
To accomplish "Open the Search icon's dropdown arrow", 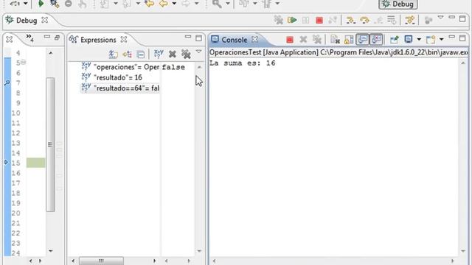I will (x=228, y=4).
